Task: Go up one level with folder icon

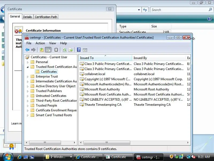Action: tap(42, 50)
